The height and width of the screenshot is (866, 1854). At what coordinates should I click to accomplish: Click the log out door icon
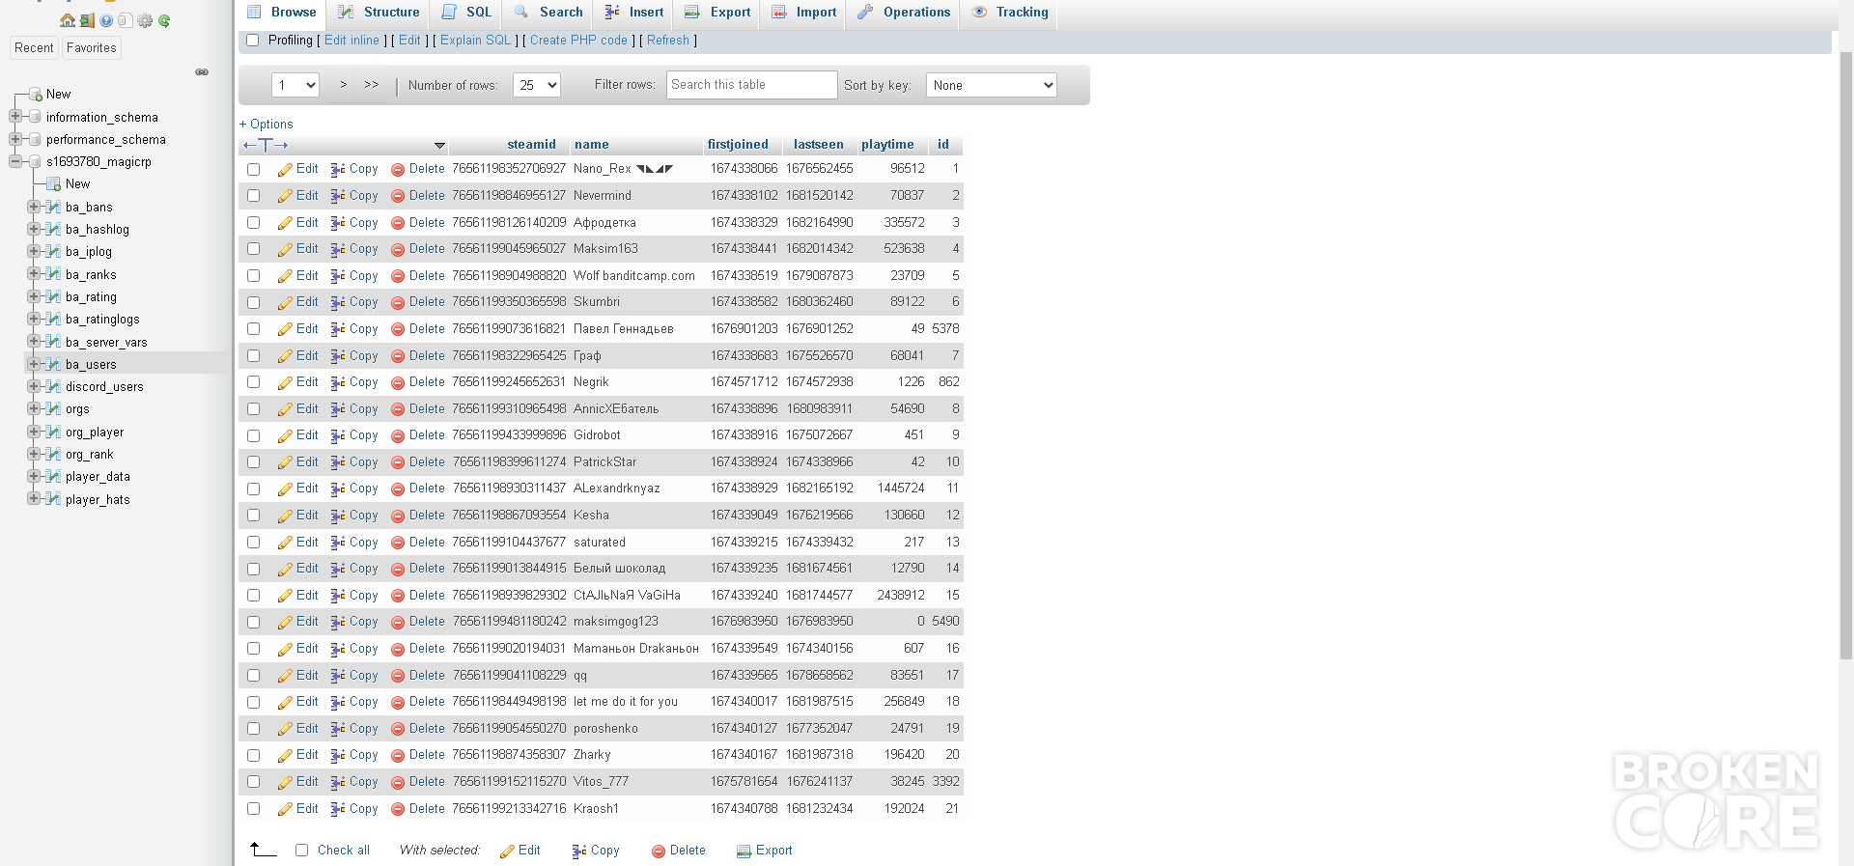(87, 20)
